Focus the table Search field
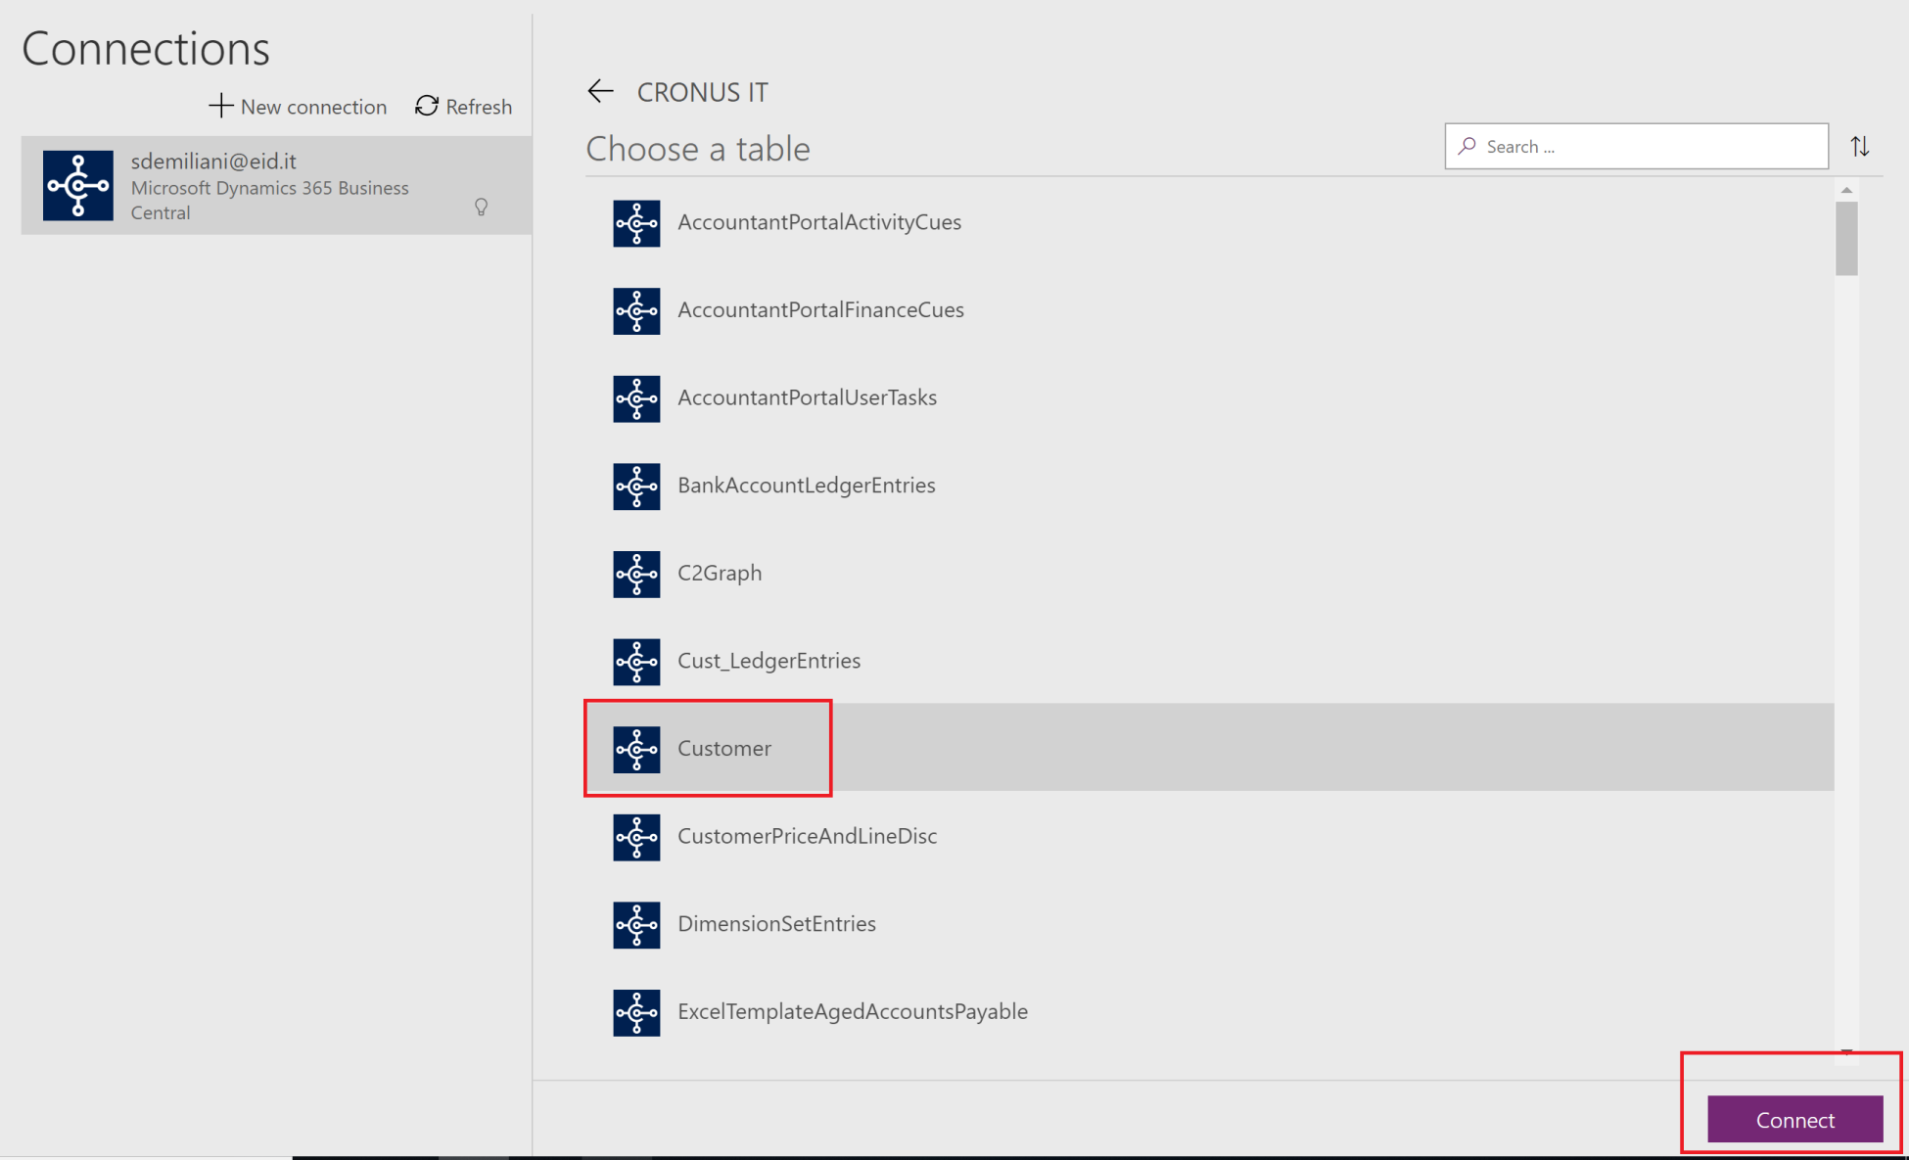1909x1160 pixels. pos(1637,146)
